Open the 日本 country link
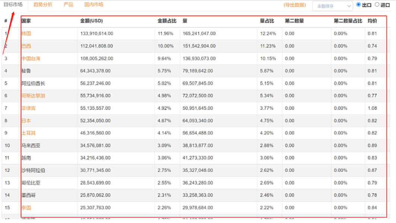Screen dimensions: 396x223 (26, 121)
